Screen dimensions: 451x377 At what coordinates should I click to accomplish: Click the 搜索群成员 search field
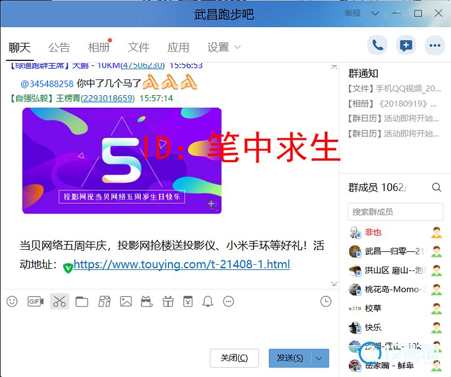click(x=395, y=212)
